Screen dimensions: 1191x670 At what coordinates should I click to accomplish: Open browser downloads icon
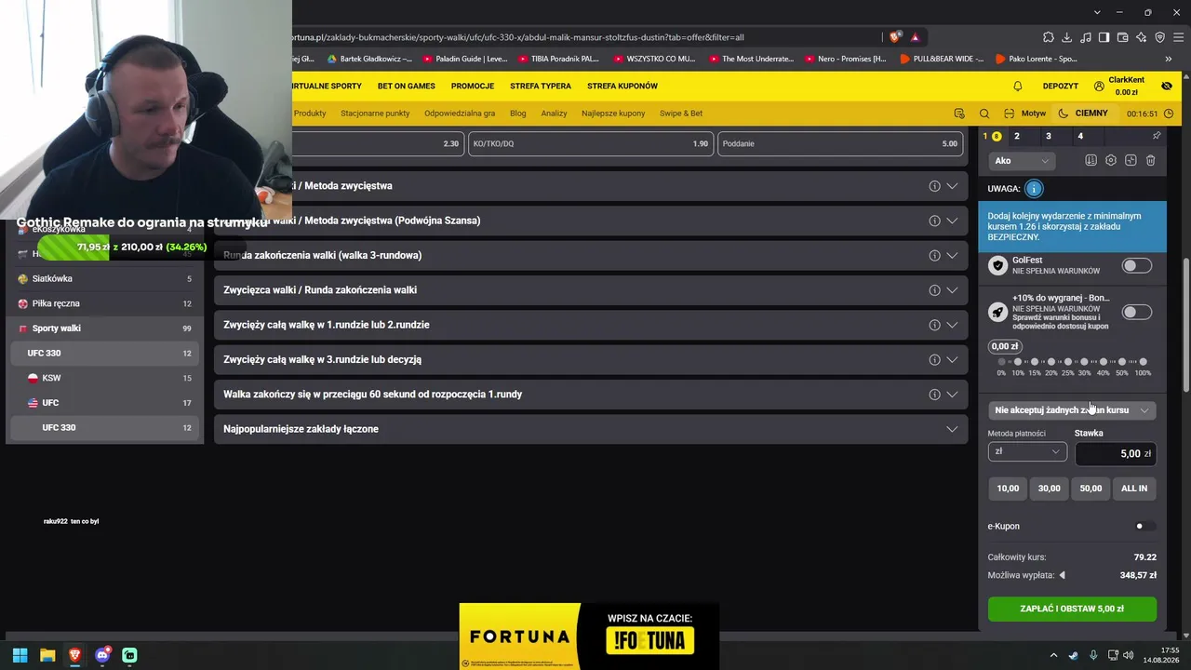click(1066, 37)
